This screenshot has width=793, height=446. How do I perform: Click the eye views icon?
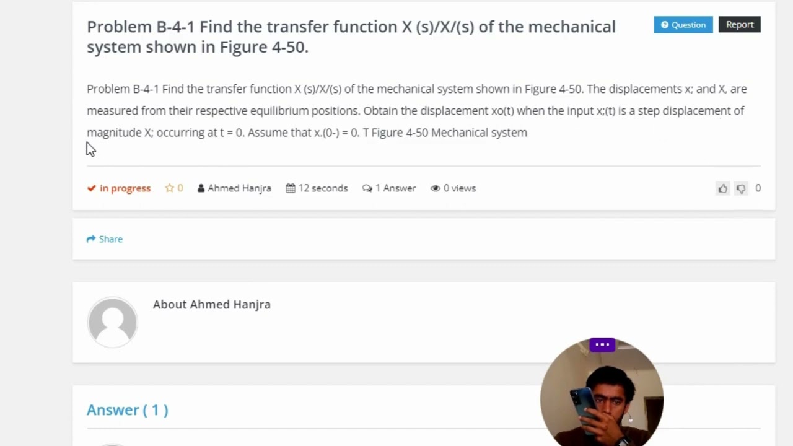[436, 188]
